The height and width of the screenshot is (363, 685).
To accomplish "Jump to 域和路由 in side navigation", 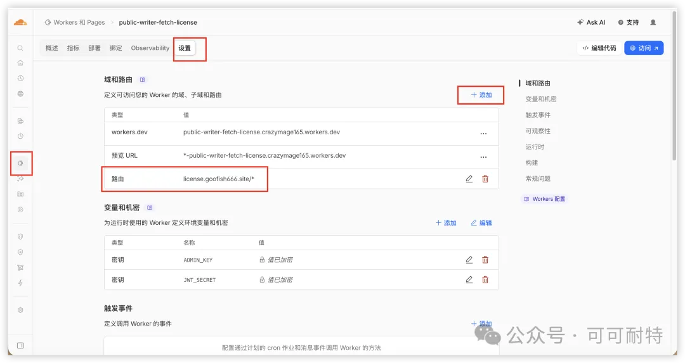I will (538, 84).
